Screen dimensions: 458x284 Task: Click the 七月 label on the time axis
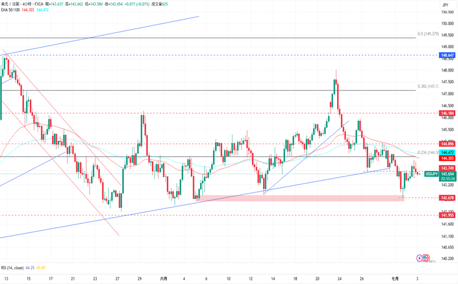tap(395, 279)
